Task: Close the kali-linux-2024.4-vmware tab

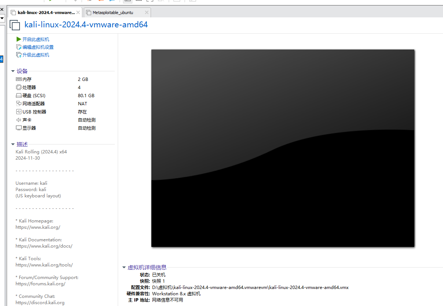Action: pyautogui.click(x=78, y=13)
